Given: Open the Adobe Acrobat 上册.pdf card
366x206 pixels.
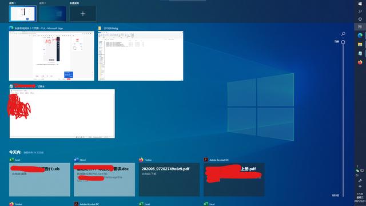Looking at the screenshot, I should point(234,180).
